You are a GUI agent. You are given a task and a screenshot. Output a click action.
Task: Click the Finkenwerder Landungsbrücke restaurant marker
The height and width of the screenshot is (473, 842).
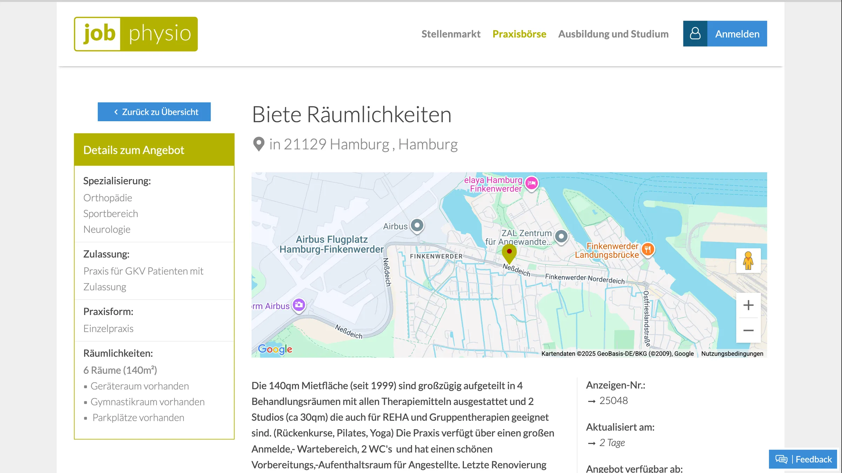[648, 249]
